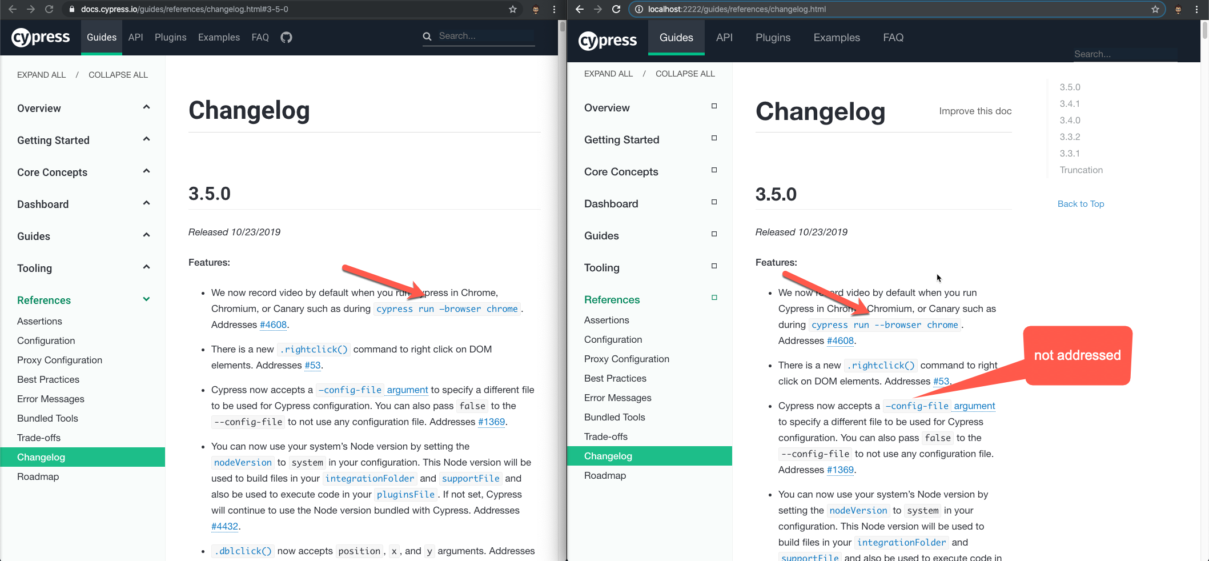This screenshot has width=1209, height=561.
Task: Expand Guides toggle in right sidebar
Action: (714, 234)
